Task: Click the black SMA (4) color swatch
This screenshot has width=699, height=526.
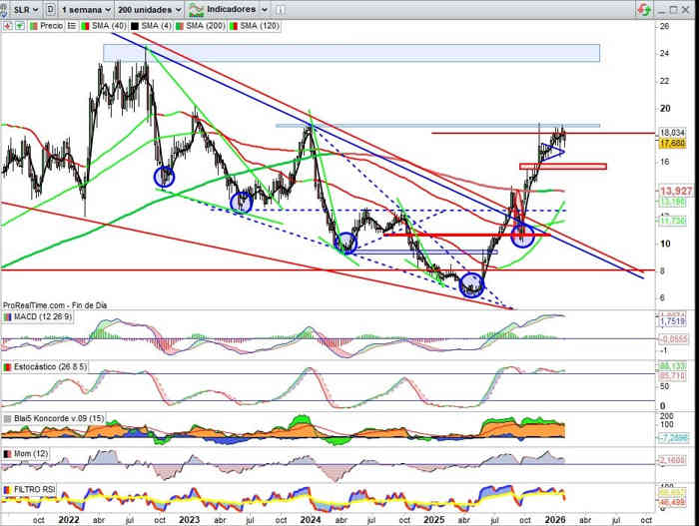Action: click(x=133, y=23)
